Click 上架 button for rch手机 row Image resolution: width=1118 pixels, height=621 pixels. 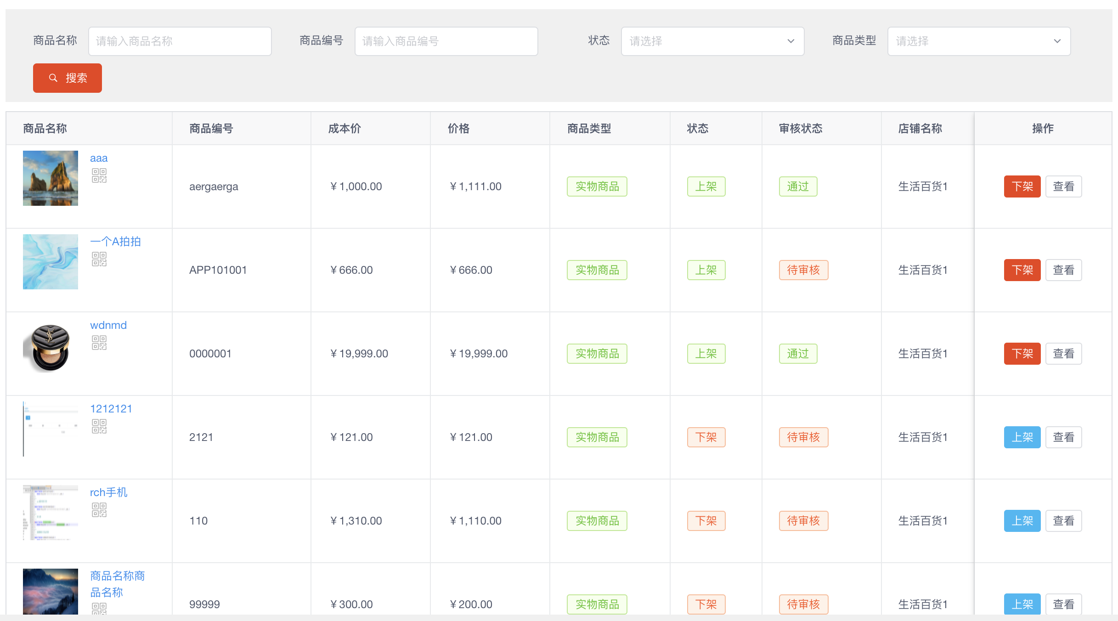pos(1022,521)
